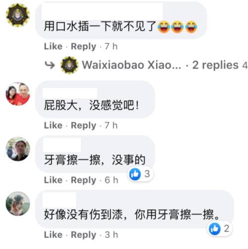Viewport: 248px width, 249px height.
Task: Open the badge avatar of the first commenter
Action: [18, 15]
